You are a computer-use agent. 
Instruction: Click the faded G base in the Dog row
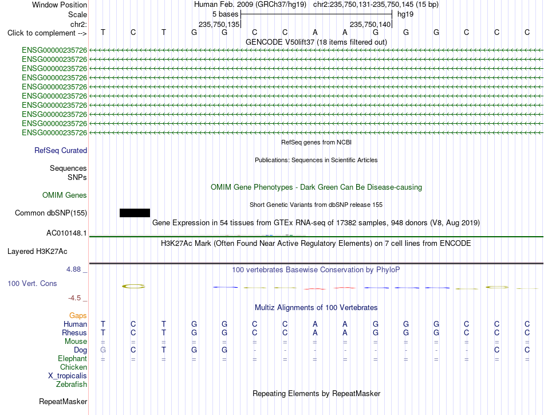pos(103,350)
